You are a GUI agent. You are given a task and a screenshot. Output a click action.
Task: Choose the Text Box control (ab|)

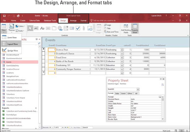coord(36,28)
